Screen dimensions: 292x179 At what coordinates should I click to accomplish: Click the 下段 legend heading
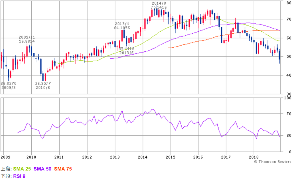coord(7,176)
